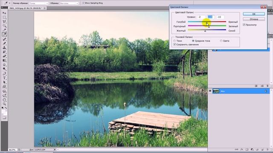Screen dimensions: 273x153
Task: Click Отмена cancel button
Action: click(x=254, y=19)
